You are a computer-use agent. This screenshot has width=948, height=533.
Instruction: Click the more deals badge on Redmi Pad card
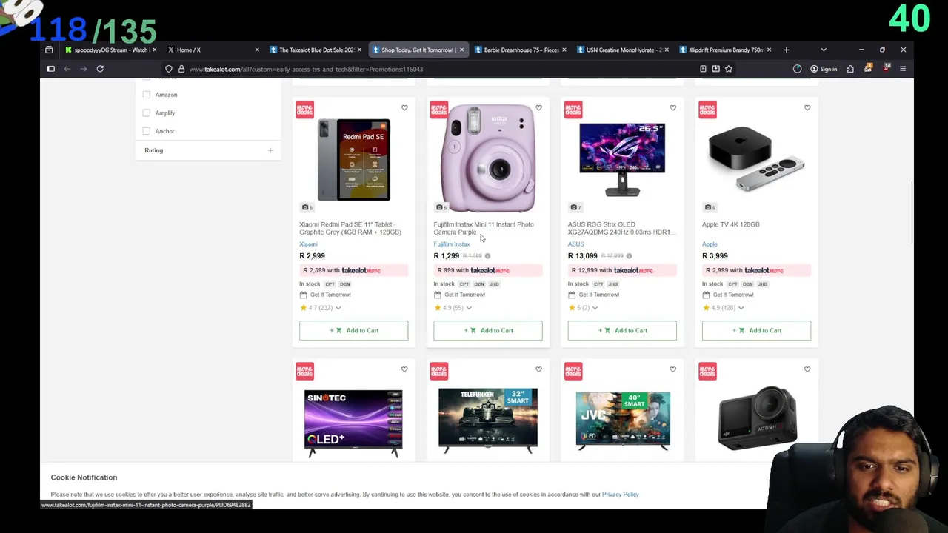click(304, 110)
